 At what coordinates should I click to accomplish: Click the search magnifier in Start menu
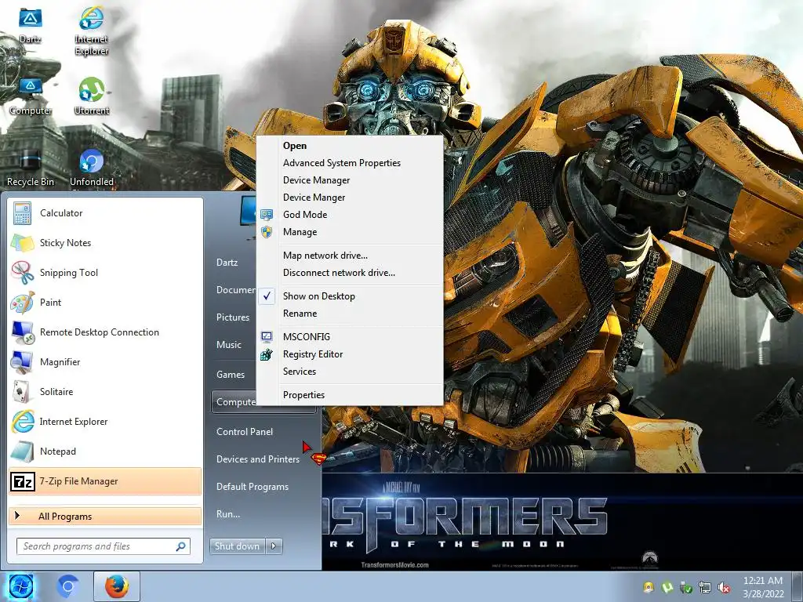pos(180,546)
